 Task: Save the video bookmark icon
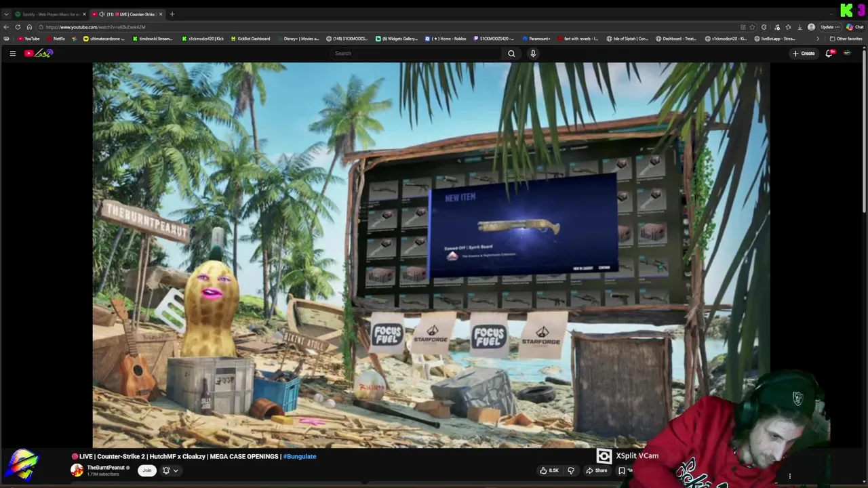tap(621, 470)
